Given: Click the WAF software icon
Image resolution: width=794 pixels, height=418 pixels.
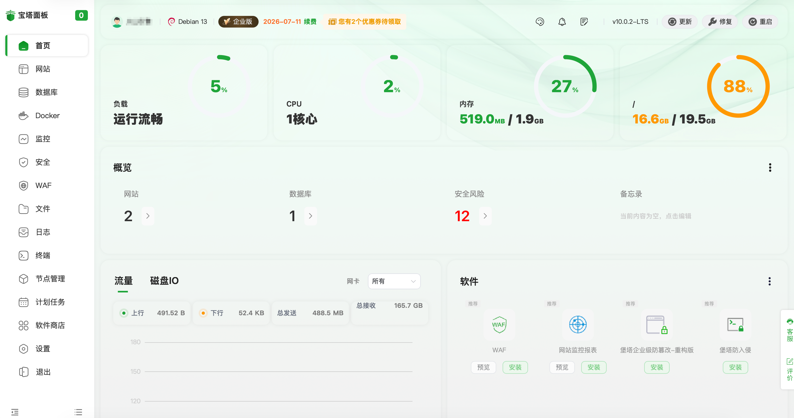Looking at the screenshot, I should coord(499,325).
